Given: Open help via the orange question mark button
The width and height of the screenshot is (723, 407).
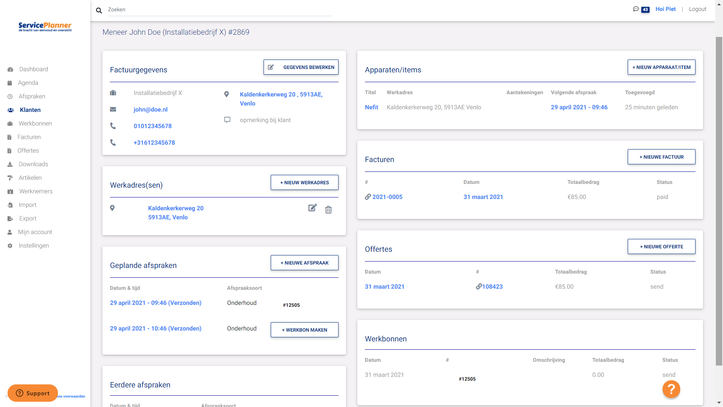Looking at the screenshot, I should coord(671,389).
